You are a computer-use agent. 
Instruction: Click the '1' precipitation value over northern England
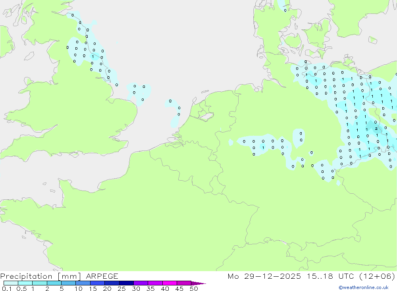(x=93, y=57)
